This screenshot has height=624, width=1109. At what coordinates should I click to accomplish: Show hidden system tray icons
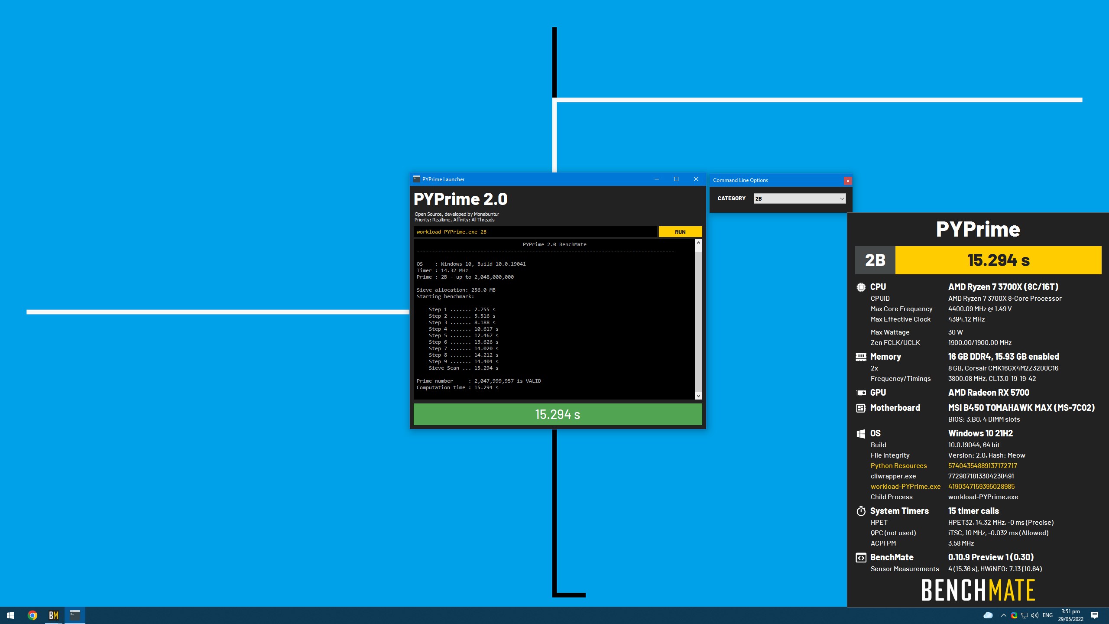pyautogui.click(x=1003, y=615)
